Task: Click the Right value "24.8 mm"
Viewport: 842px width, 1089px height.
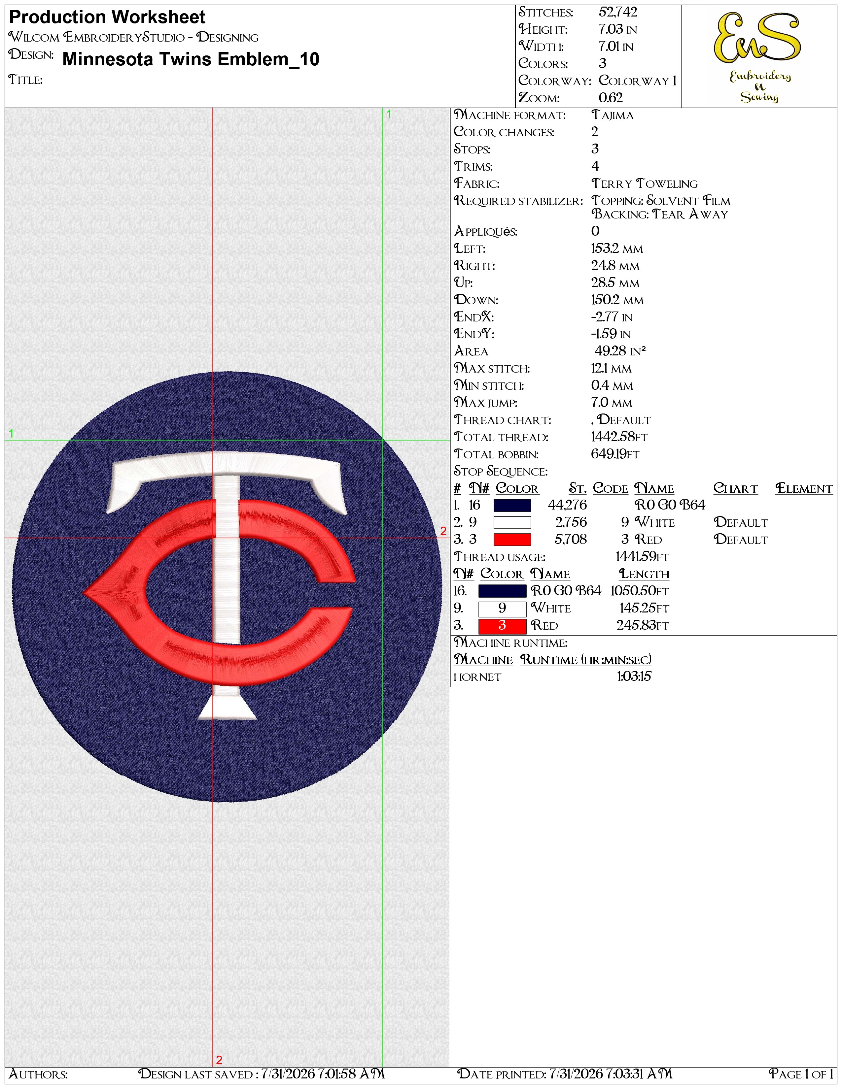Action: [x=615, y=266]
